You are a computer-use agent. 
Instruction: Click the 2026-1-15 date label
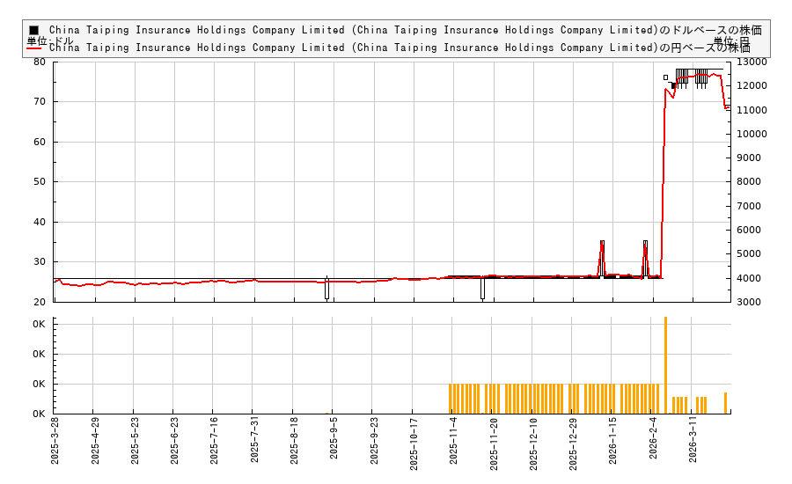[612, 441]
